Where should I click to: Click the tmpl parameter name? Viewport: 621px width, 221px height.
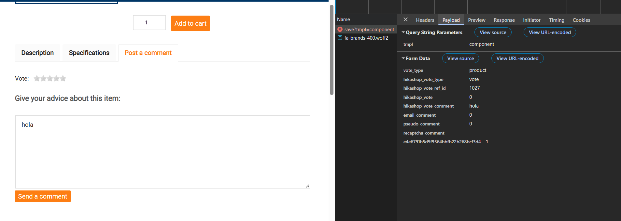pyautogui.click(x=408, y=44)
